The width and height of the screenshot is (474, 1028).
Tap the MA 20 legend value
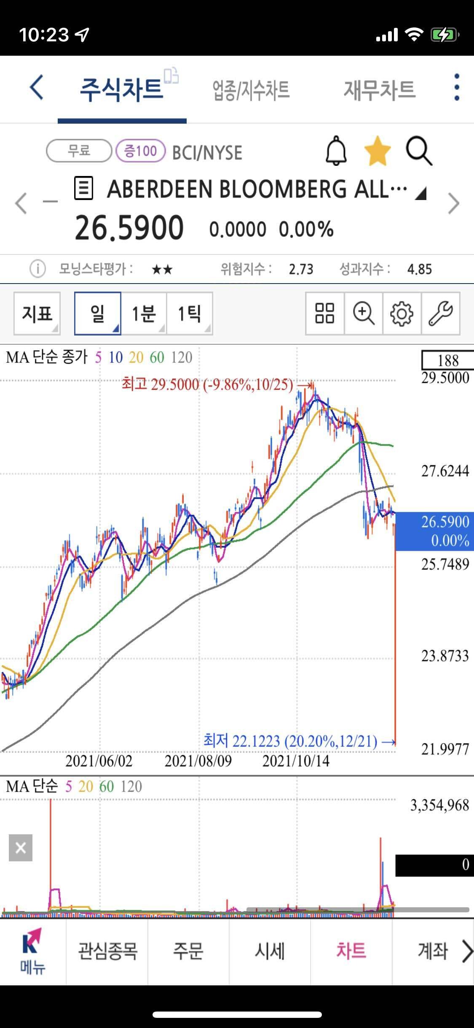[x=136, y=358]
